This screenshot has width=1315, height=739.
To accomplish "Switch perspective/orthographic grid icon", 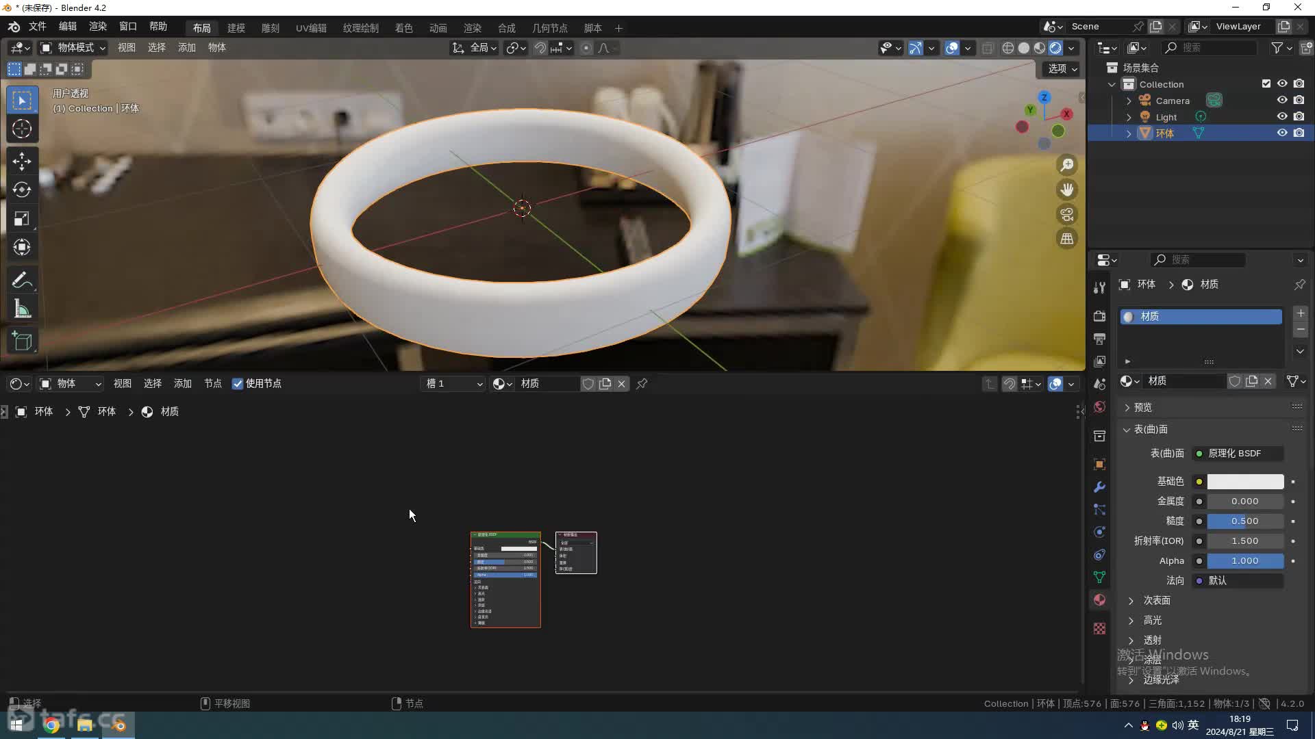I will point(1067,239).
